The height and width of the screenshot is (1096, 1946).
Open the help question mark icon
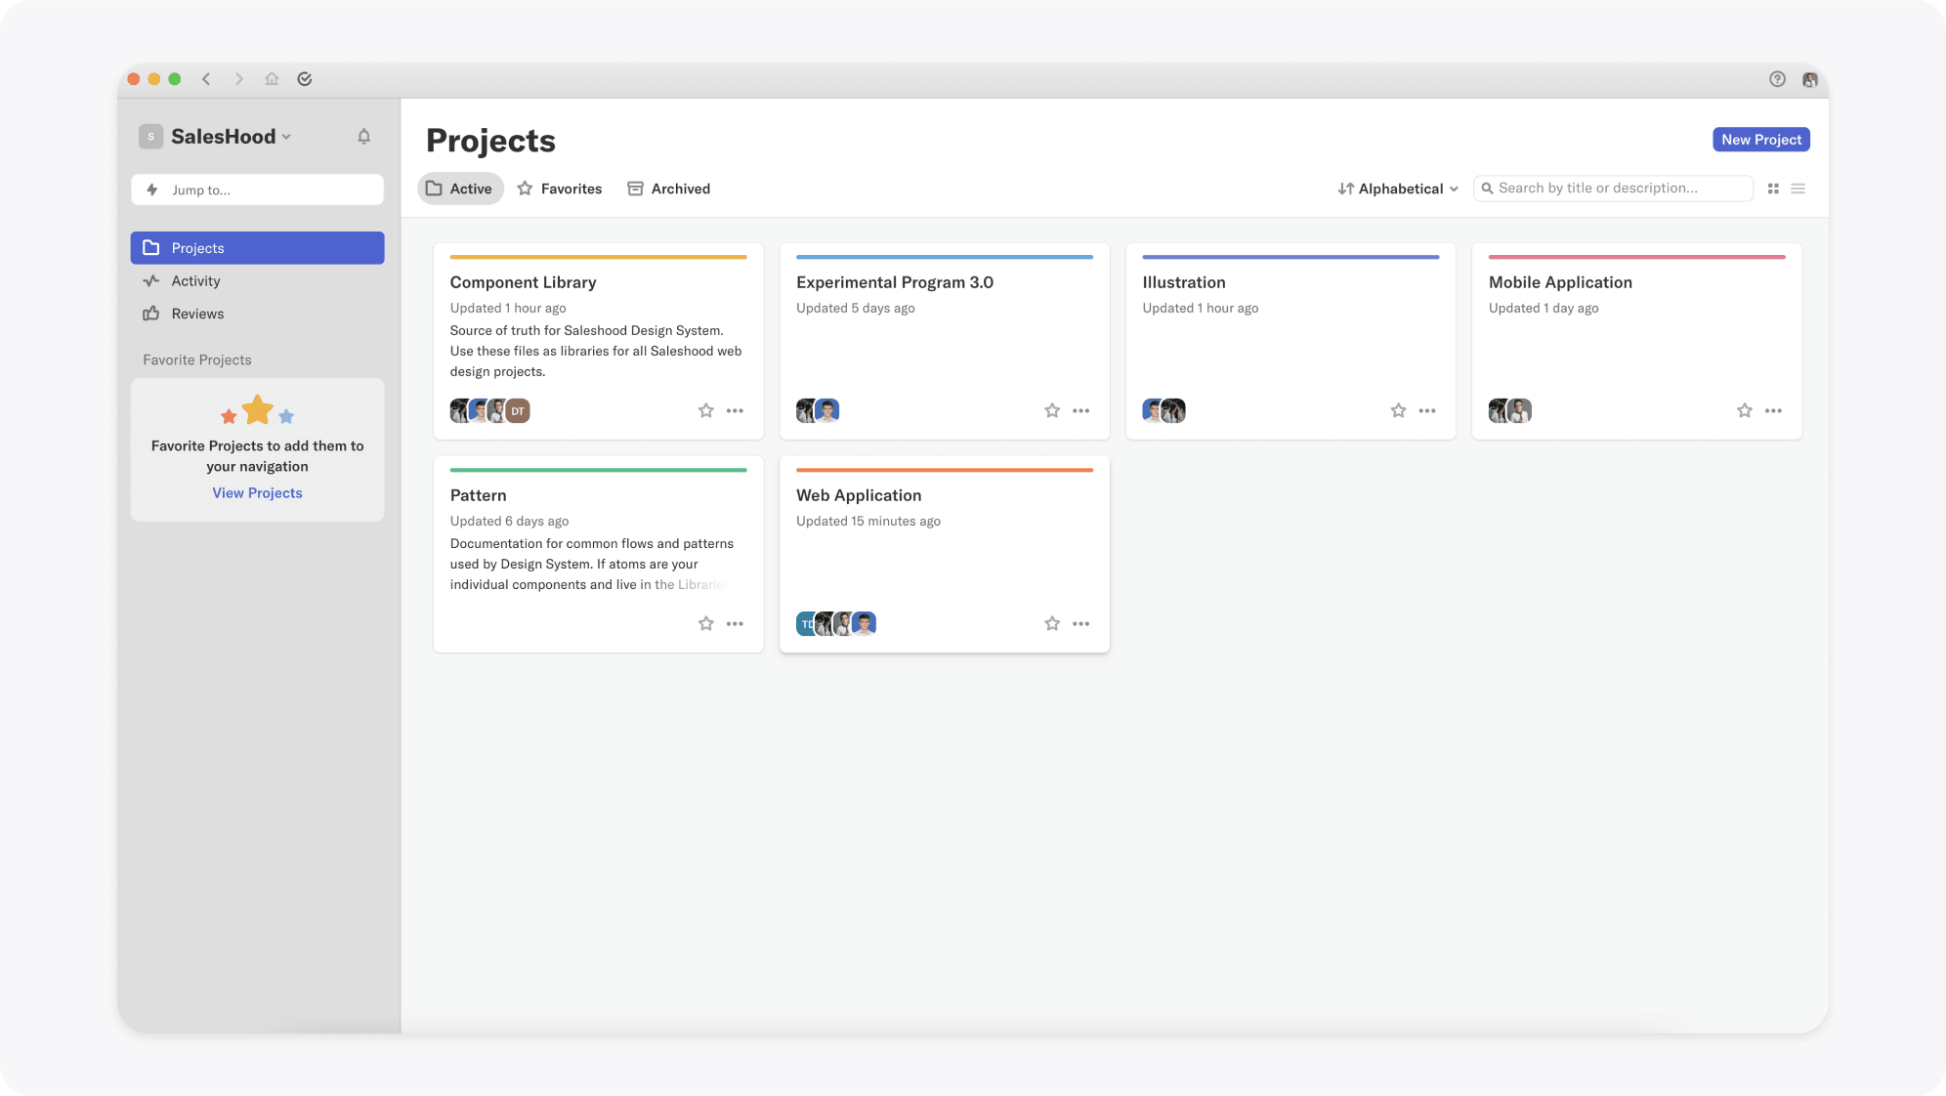[x=1777, y=79]
